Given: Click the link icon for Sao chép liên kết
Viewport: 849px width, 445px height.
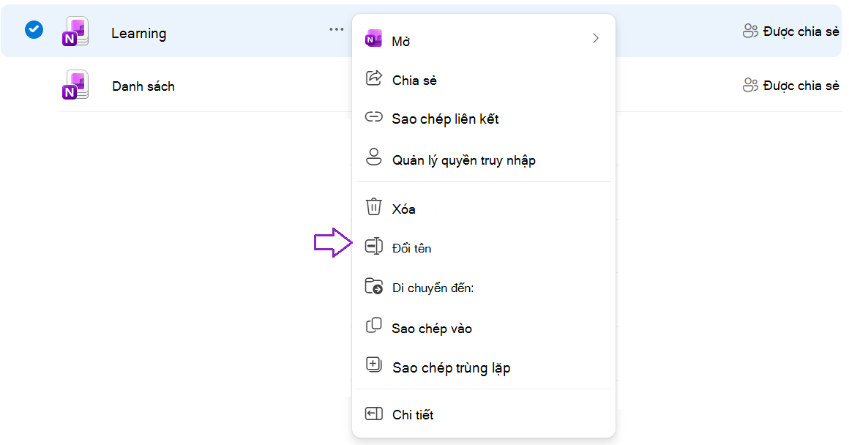Looking at the screenshot, I should (373, 116).
